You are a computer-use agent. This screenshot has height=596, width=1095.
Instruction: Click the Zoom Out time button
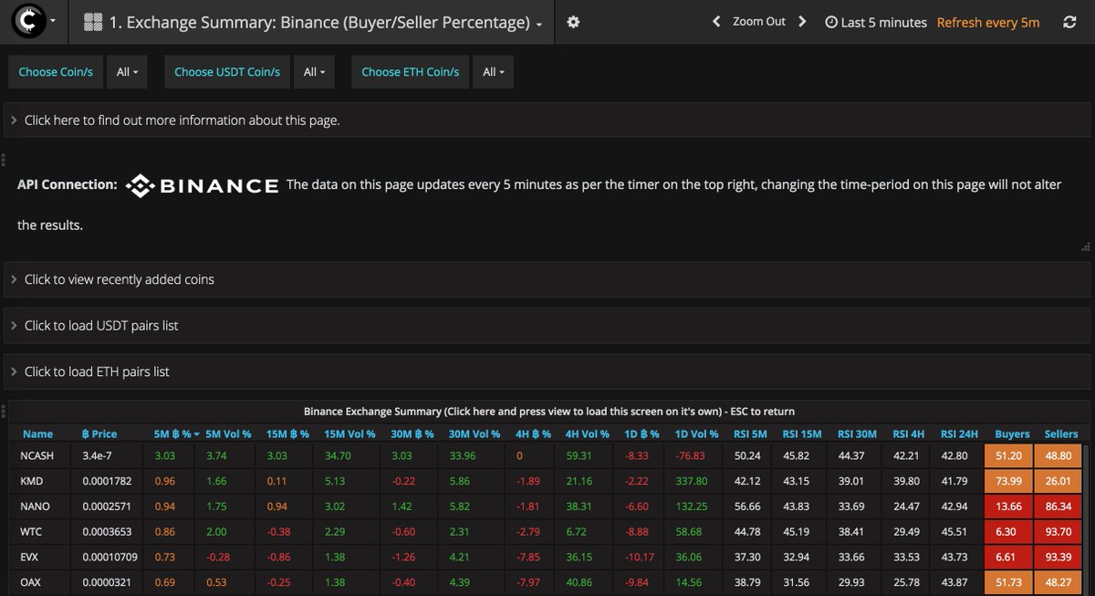click(759, 22)
